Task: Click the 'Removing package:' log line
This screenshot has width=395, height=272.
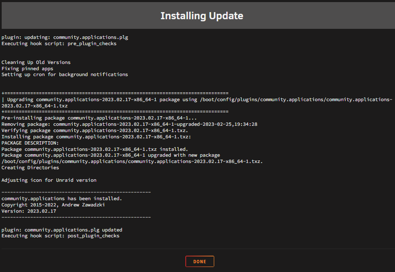Action: 129,124
